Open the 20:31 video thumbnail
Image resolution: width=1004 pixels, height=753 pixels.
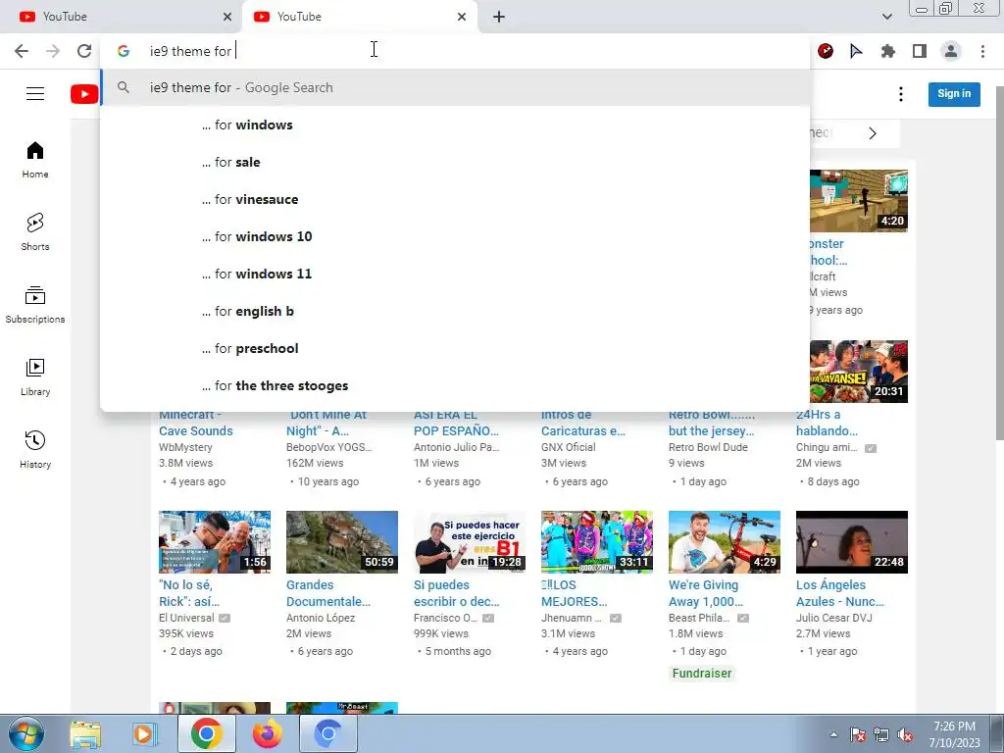(x=859, y=372)
